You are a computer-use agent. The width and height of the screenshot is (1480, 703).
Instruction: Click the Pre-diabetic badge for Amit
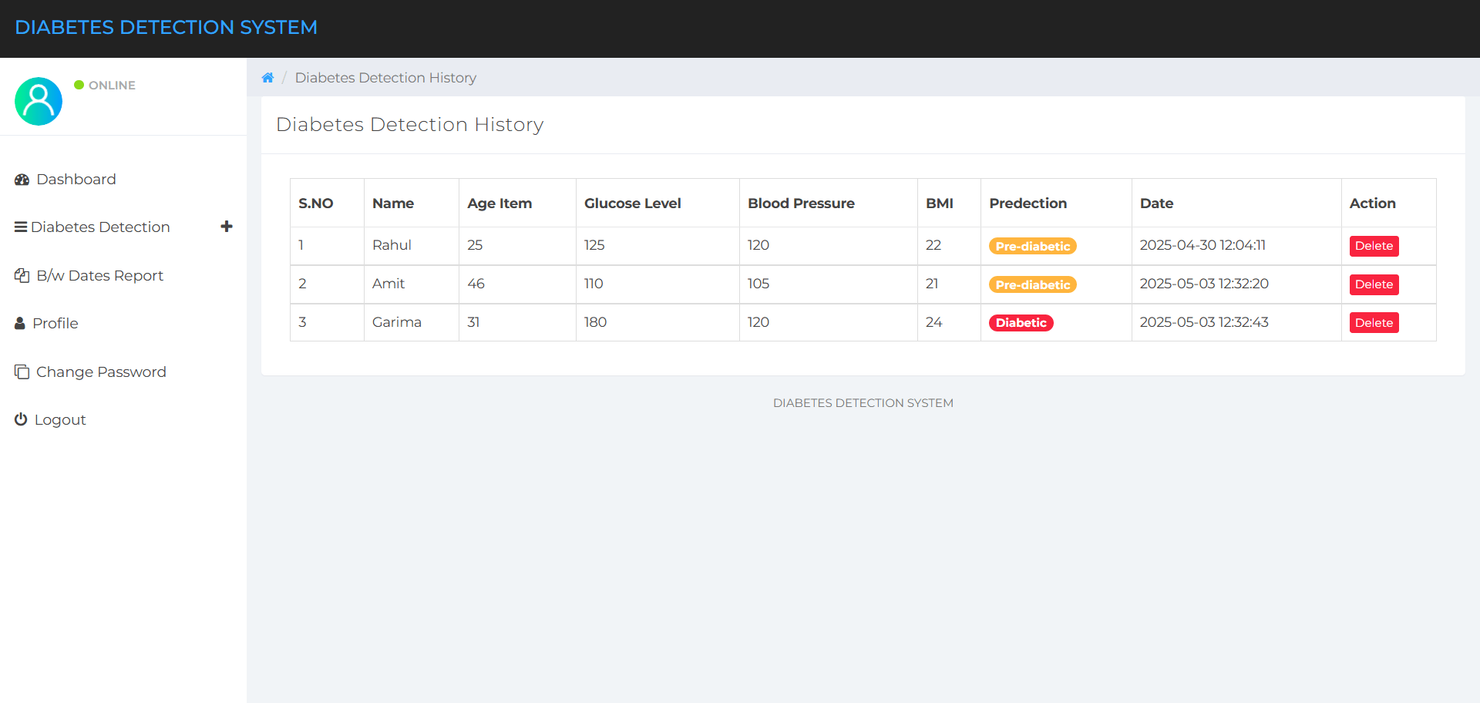[1032, 284]
